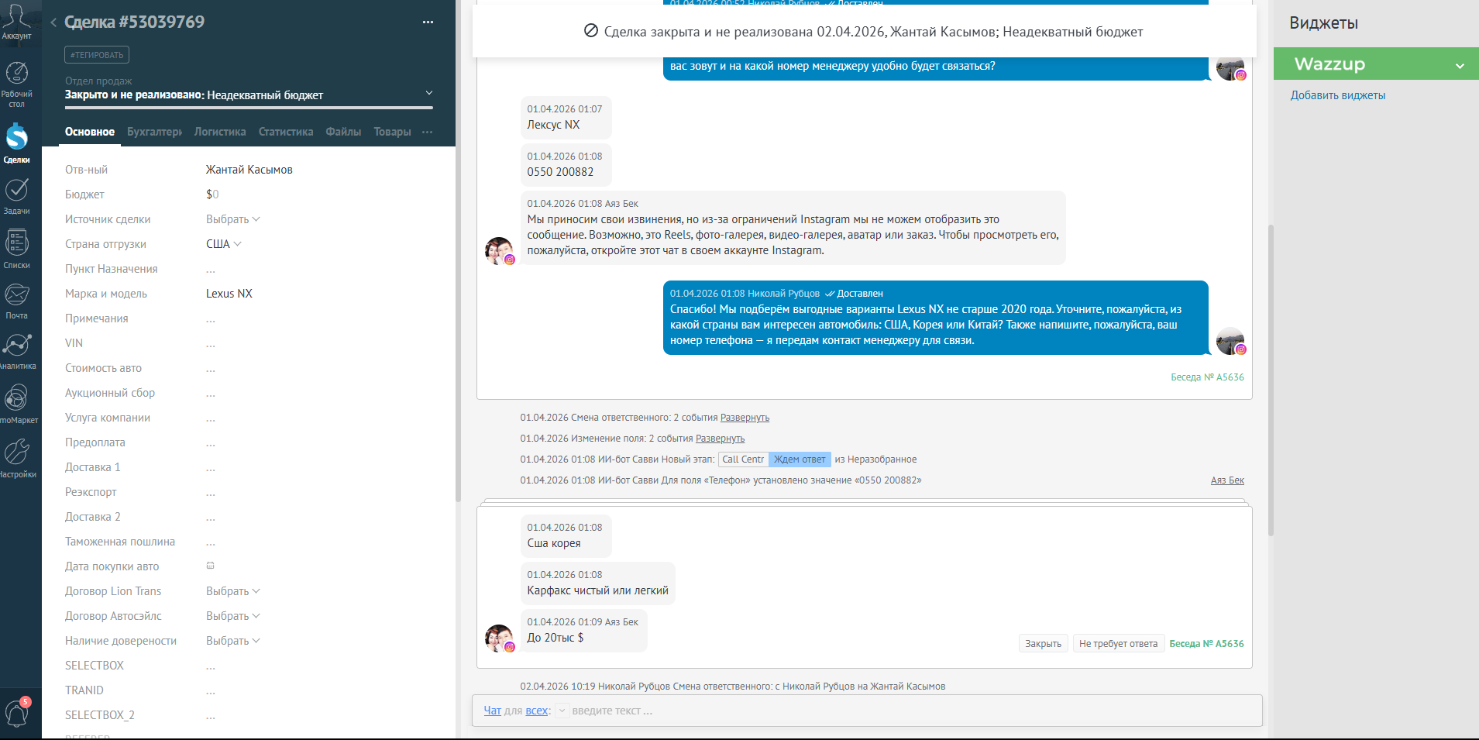Open the Наличие доверенности Выбрать dropdown
The height and width of the screenshot is (740, 1479).
(x=232, y=641)
